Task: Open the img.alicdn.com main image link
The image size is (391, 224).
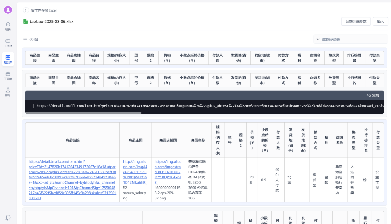Action: [x=135, y=172]
